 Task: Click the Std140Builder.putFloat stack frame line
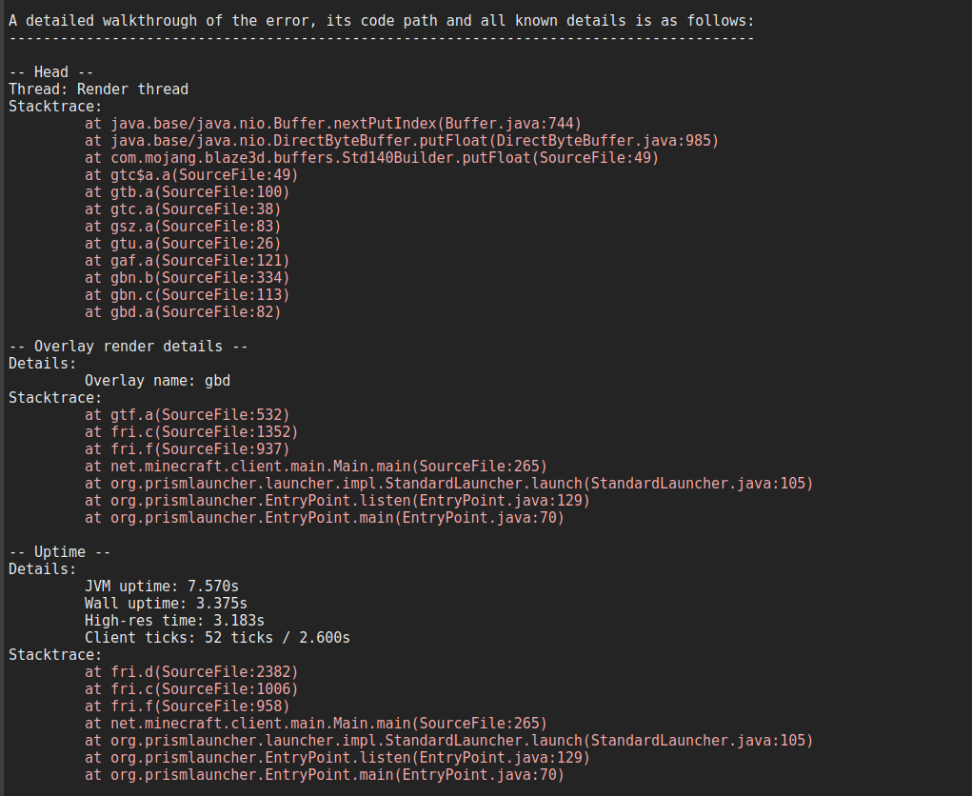click(371, 158)
